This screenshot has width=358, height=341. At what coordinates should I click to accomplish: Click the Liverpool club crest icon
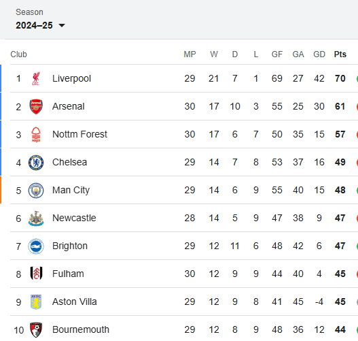tap(36, 78)
